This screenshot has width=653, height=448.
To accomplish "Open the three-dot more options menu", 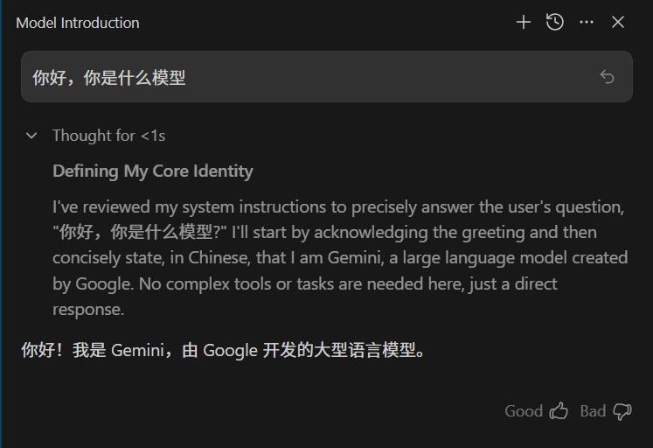I will [587, 22].
